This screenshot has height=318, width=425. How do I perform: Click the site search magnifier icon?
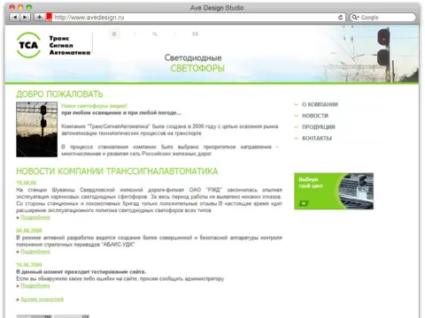(155, 34)
